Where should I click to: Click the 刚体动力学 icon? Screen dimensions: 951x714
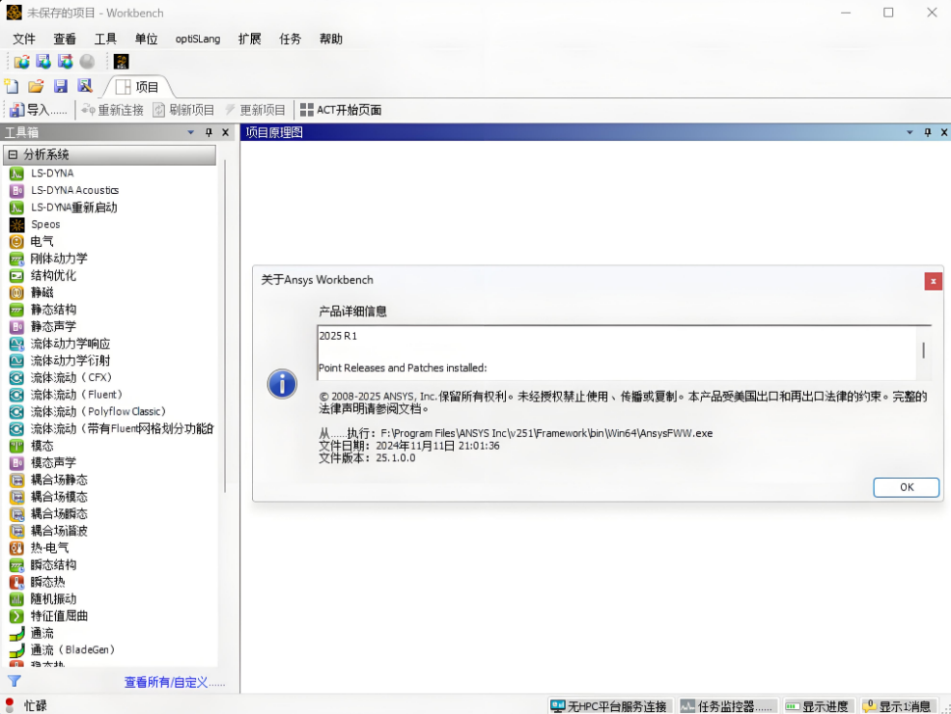coord(16,259)
